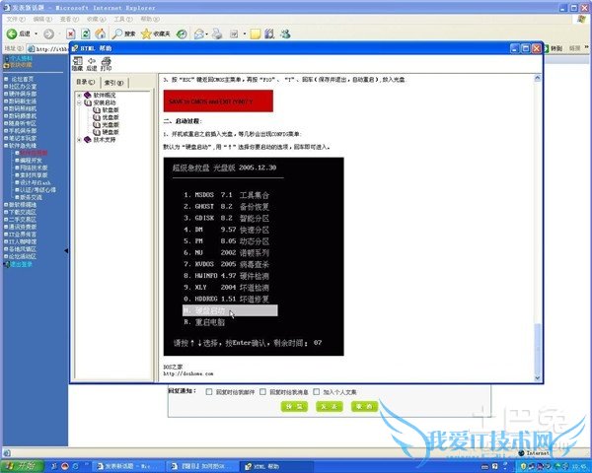Click the research books icon in IE toolbar
The height and width of the screenshot is (473, 592).
pos(269,34)
